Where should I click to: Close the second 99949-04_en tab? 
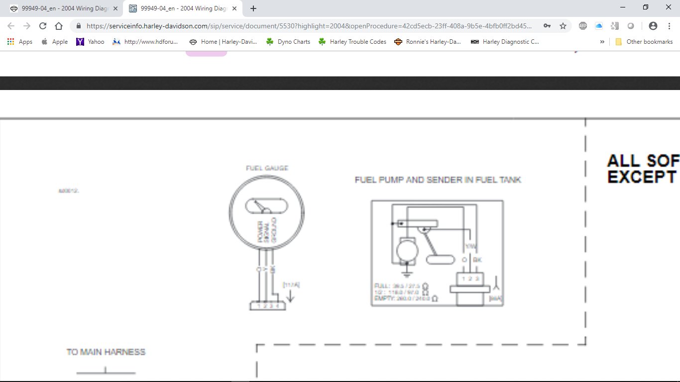point(234,8)
